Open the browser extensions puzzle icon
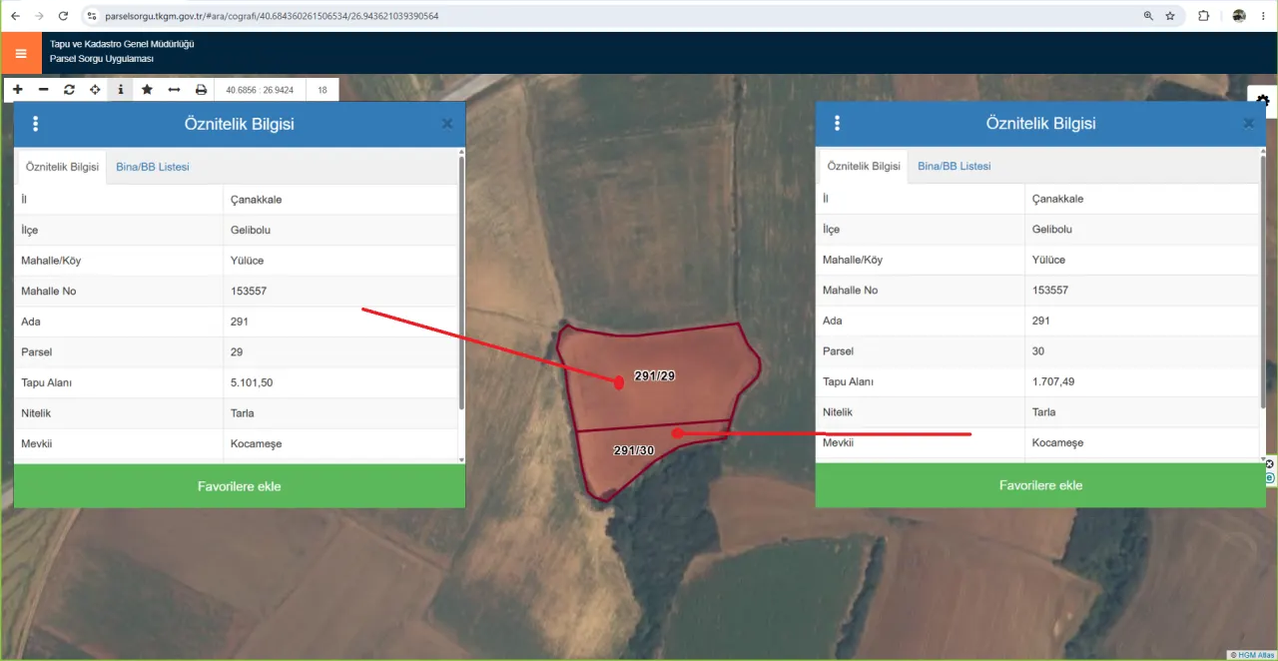 pyautogui.click(x=1203, y=16)
